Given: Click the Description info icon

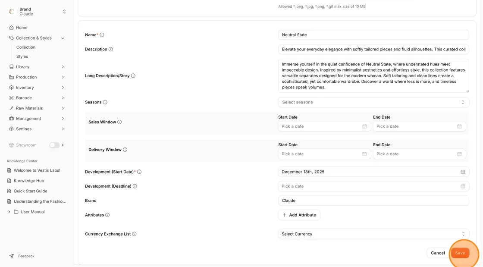Looking at the screenshot, I should point(110,49).
